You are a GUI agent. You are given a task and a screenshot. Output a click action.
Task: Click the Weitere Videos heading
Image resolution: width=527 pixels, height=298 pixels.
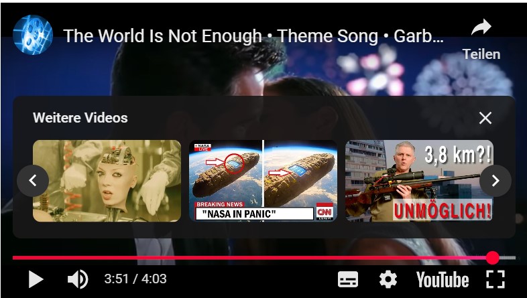(80, 118)
